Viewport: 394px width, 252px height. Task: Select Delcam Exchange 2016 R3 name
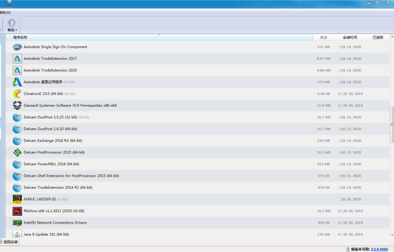[53, 141]
